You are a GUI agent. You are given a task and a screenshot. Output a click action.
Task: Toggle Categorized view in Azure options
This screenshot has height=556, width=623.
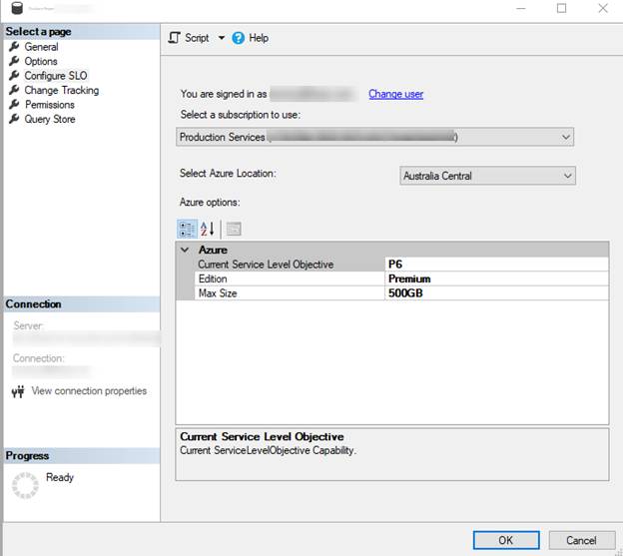187,229
